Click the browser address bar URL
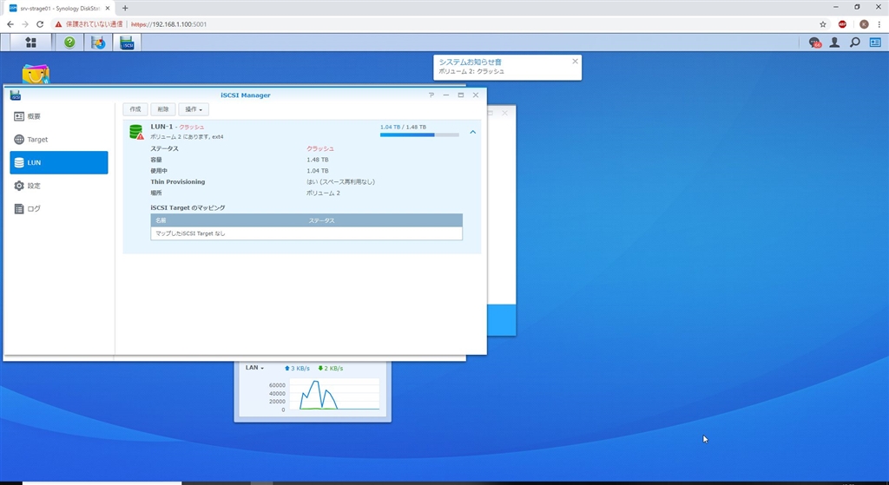 pos(169,24)
